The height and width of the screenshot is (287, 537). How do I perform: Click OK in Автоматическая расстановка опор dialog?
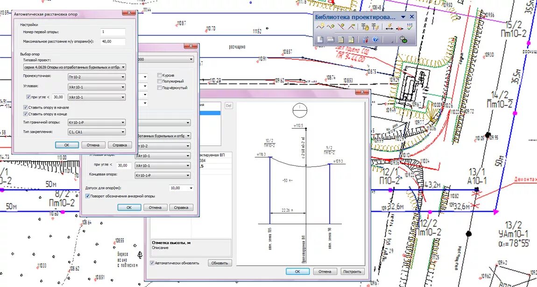pyautogui.click(x=67, y=145)
